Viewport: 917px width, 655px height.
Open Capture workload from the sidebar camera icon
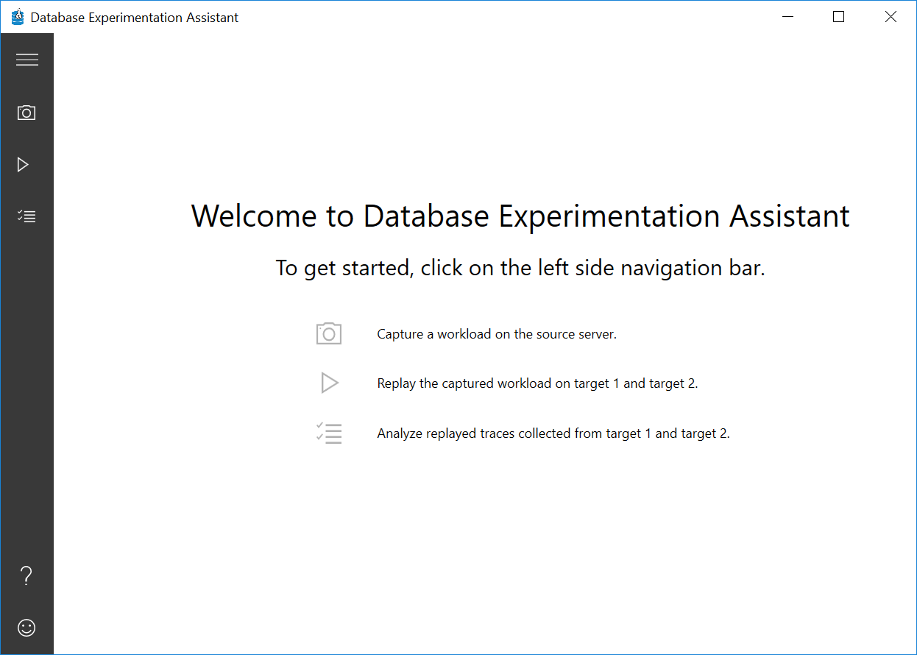[x=26, y=113]
